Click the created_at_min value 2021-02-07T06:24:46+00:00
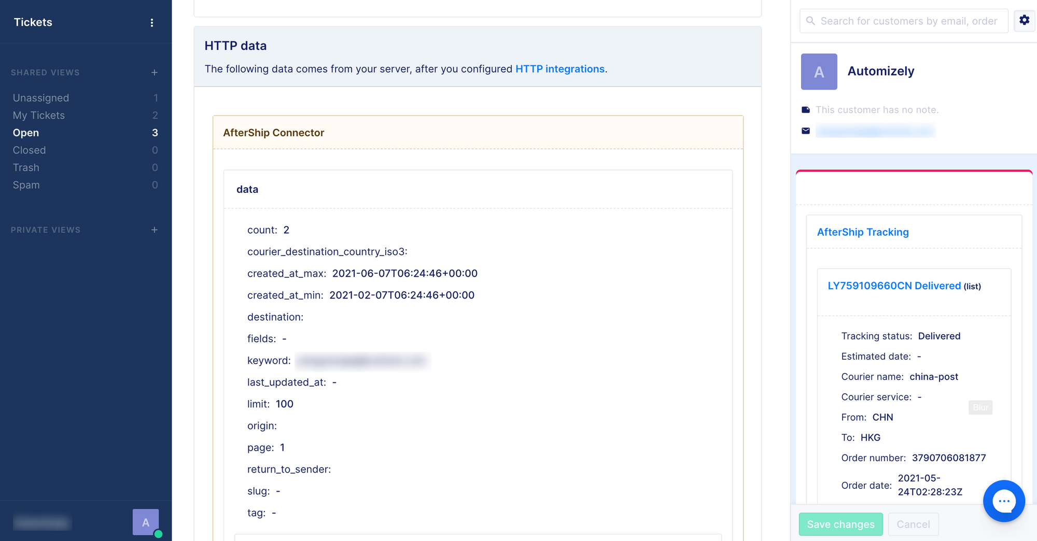The image size is (1037, 541). click(x=402, y=295)
